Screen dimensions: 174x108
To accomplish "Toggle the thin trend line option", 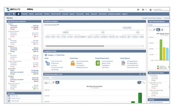I will click(143, 82).
